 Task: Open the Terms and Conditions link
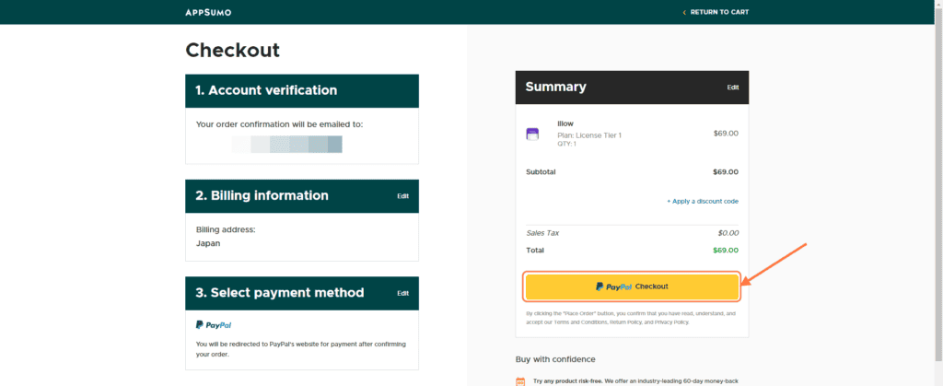click(581, 322)
